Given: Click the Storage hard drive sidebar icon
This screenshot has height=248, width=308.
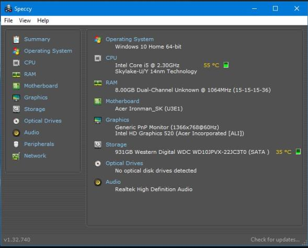Looking at the screenshot, I should coord(16,109).
